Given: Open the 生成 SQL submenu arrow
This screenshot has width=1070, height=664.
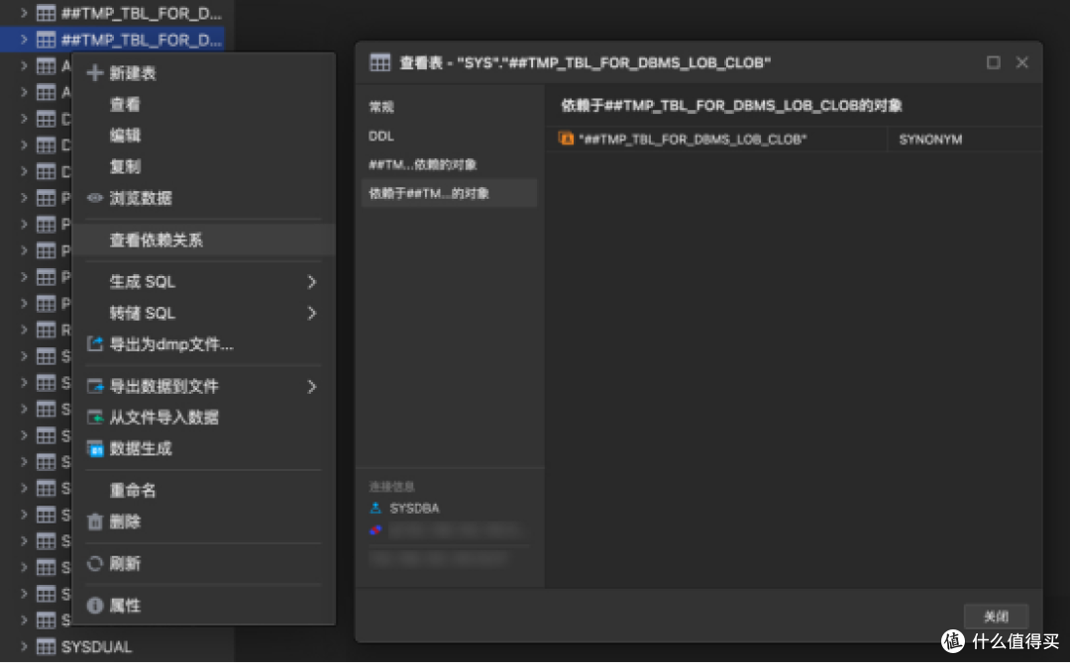Looking at the screenshot, I should (312, 282).
